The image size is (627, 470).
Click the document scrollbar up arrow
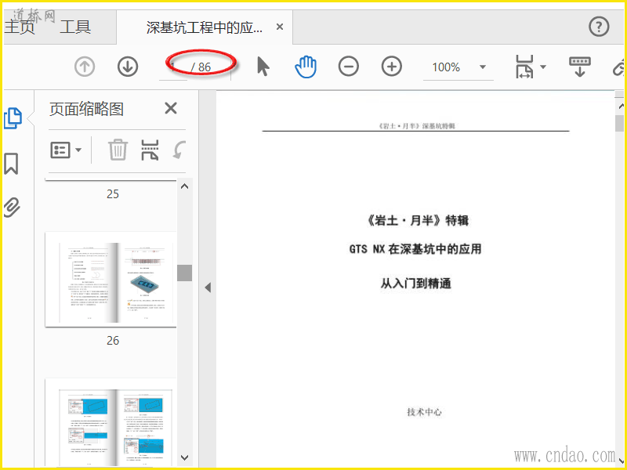click(x=621, y=106)
